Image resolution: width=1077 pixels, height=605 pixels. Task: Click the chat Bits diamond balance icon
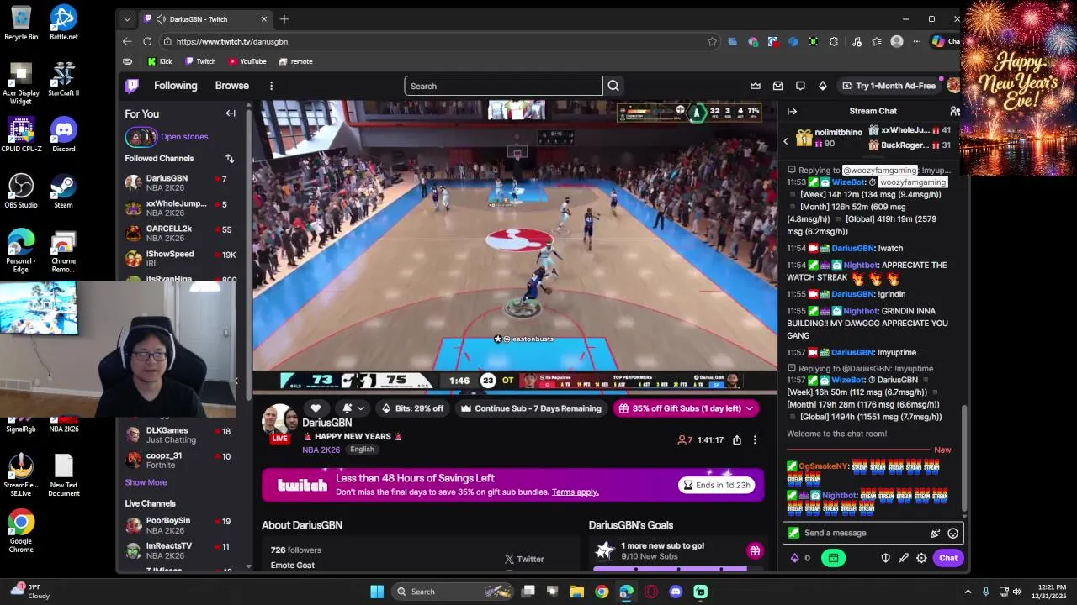click(794, 558)
